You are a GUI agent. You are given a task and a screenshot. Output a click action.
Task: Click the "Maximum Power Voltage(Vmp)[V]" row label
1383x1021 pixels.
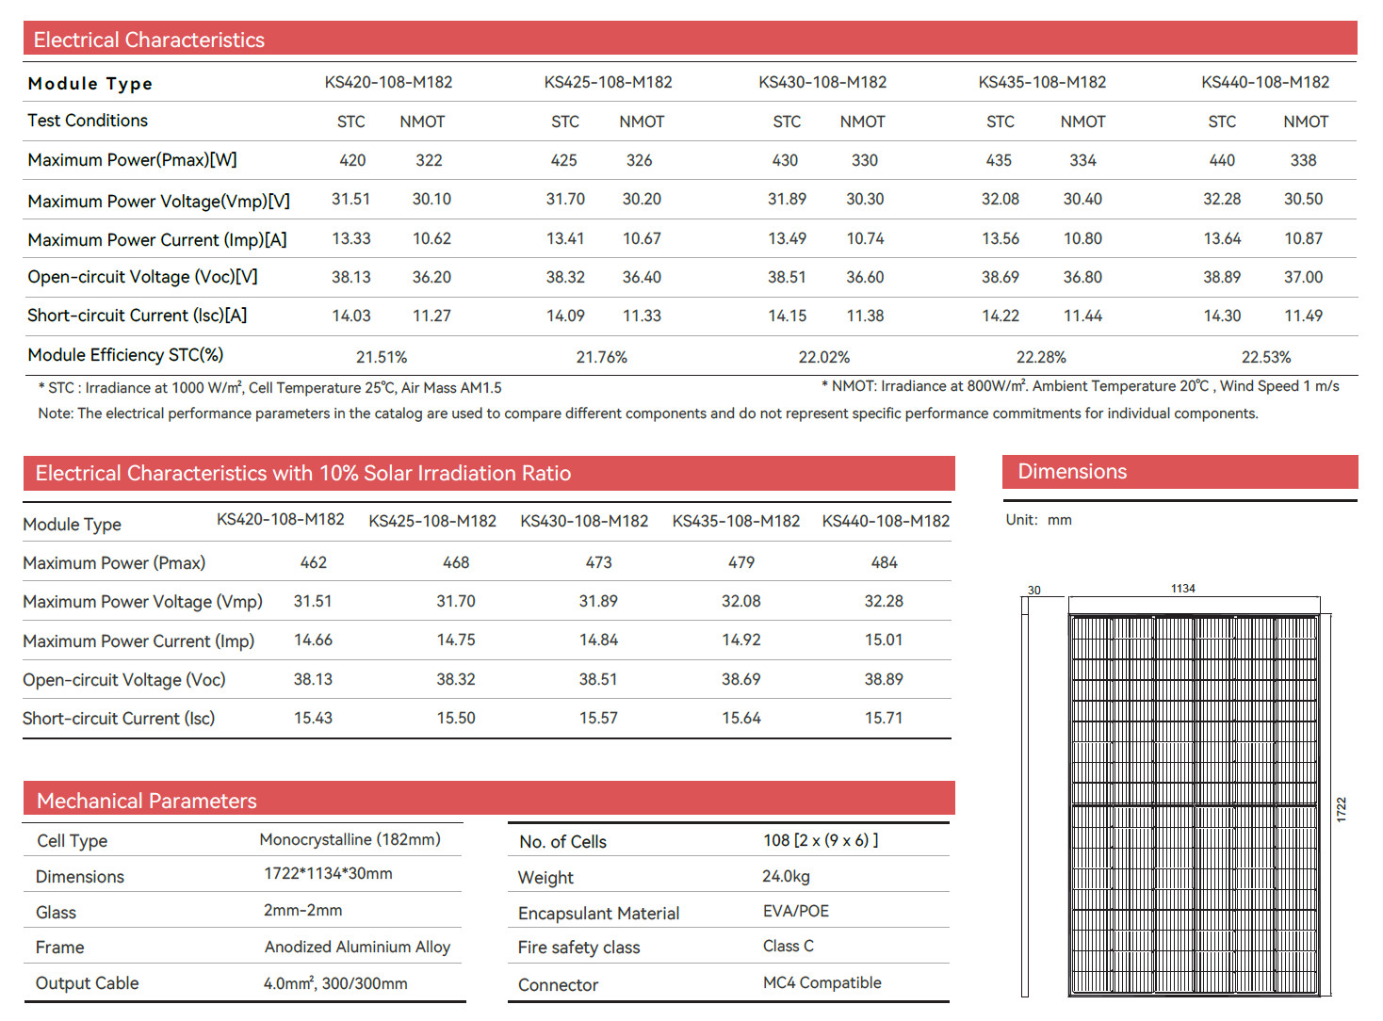[159, 202]
